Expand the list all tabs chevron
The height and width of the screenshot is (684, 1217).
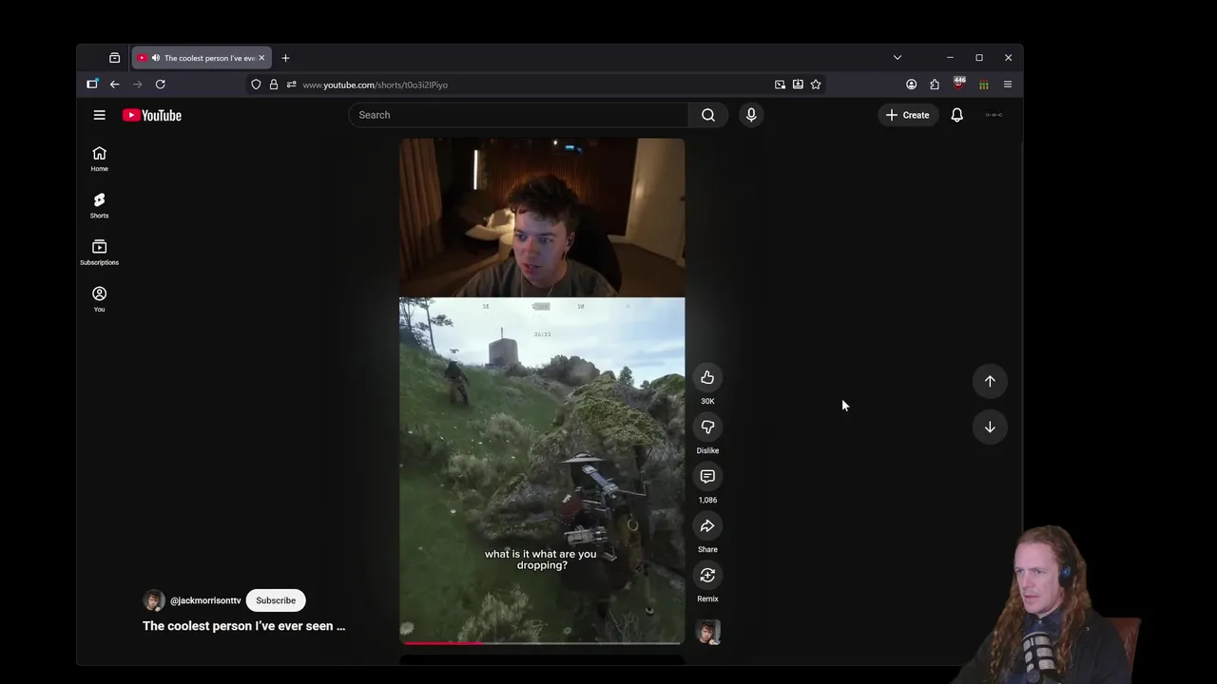(x=897, y=58)
